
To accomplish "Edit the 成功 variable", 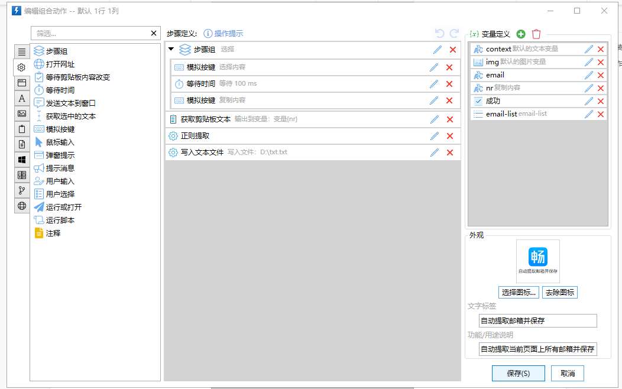I will (x=589, y=101).
